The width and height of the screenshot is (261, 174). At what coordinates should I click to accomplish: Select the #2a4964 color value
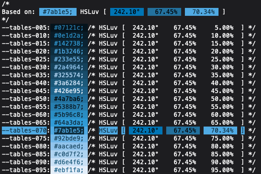69,67
